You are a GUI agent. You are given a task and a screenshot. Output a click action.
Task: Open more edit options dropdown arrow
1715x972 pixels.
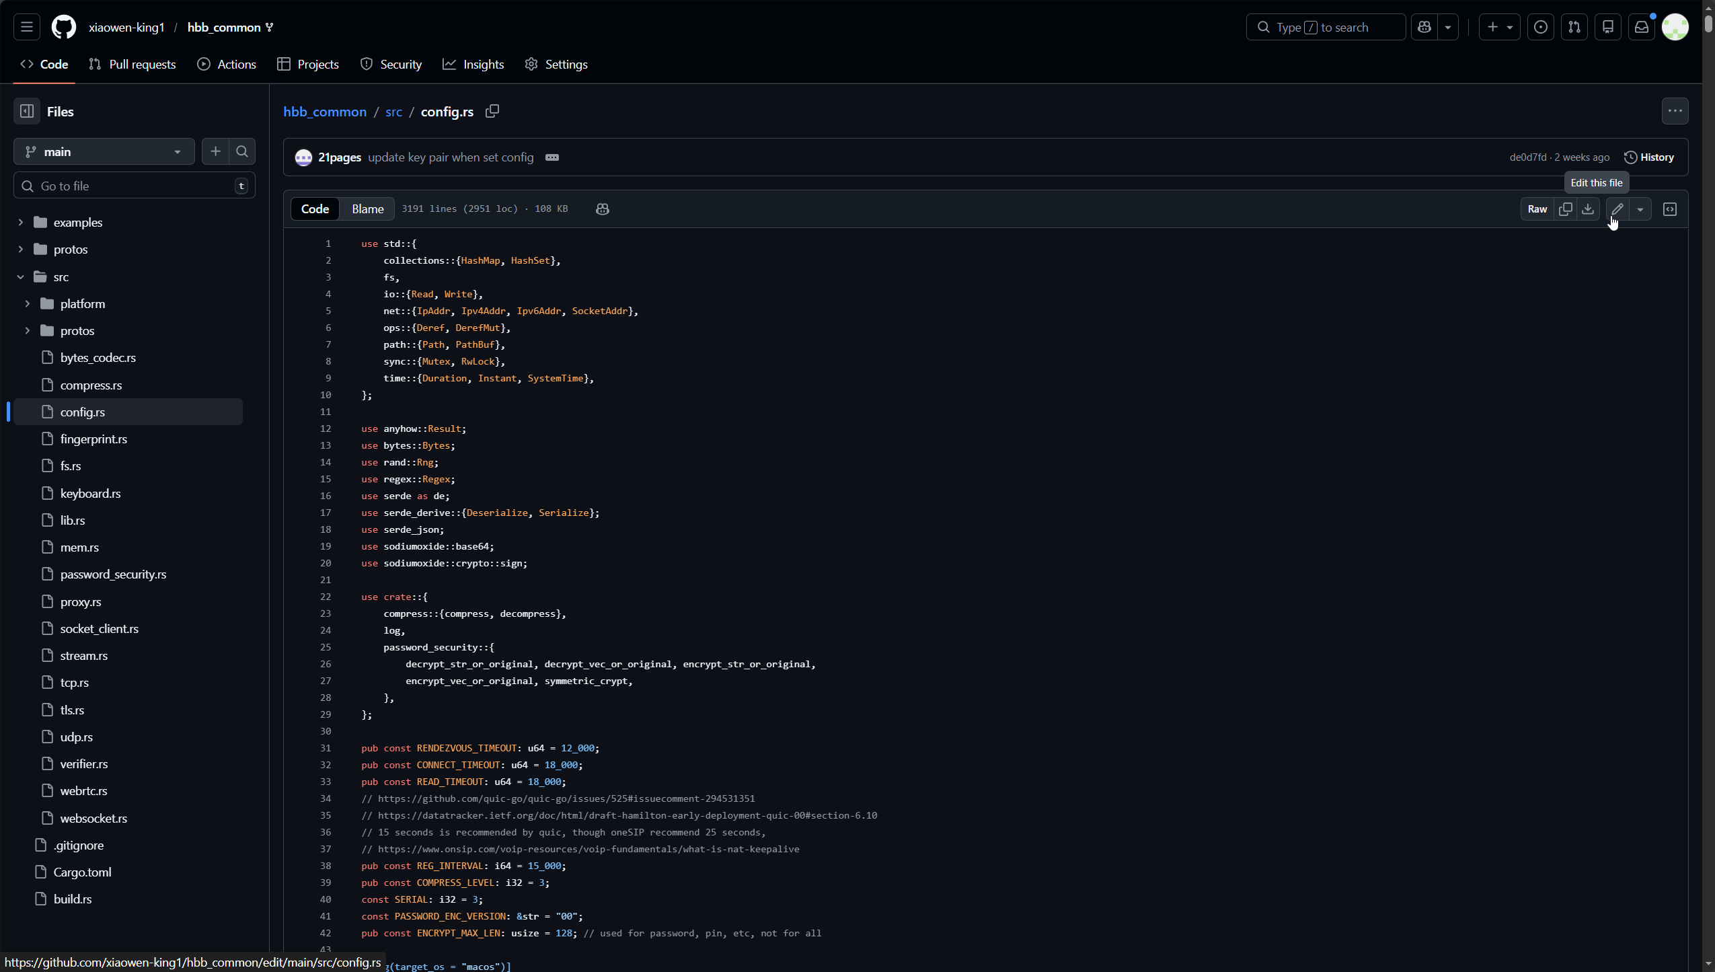(x=1640, y=209)
